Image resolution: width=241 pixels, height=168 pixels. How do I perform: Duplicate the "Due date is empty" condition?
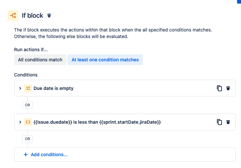[219, 88]
